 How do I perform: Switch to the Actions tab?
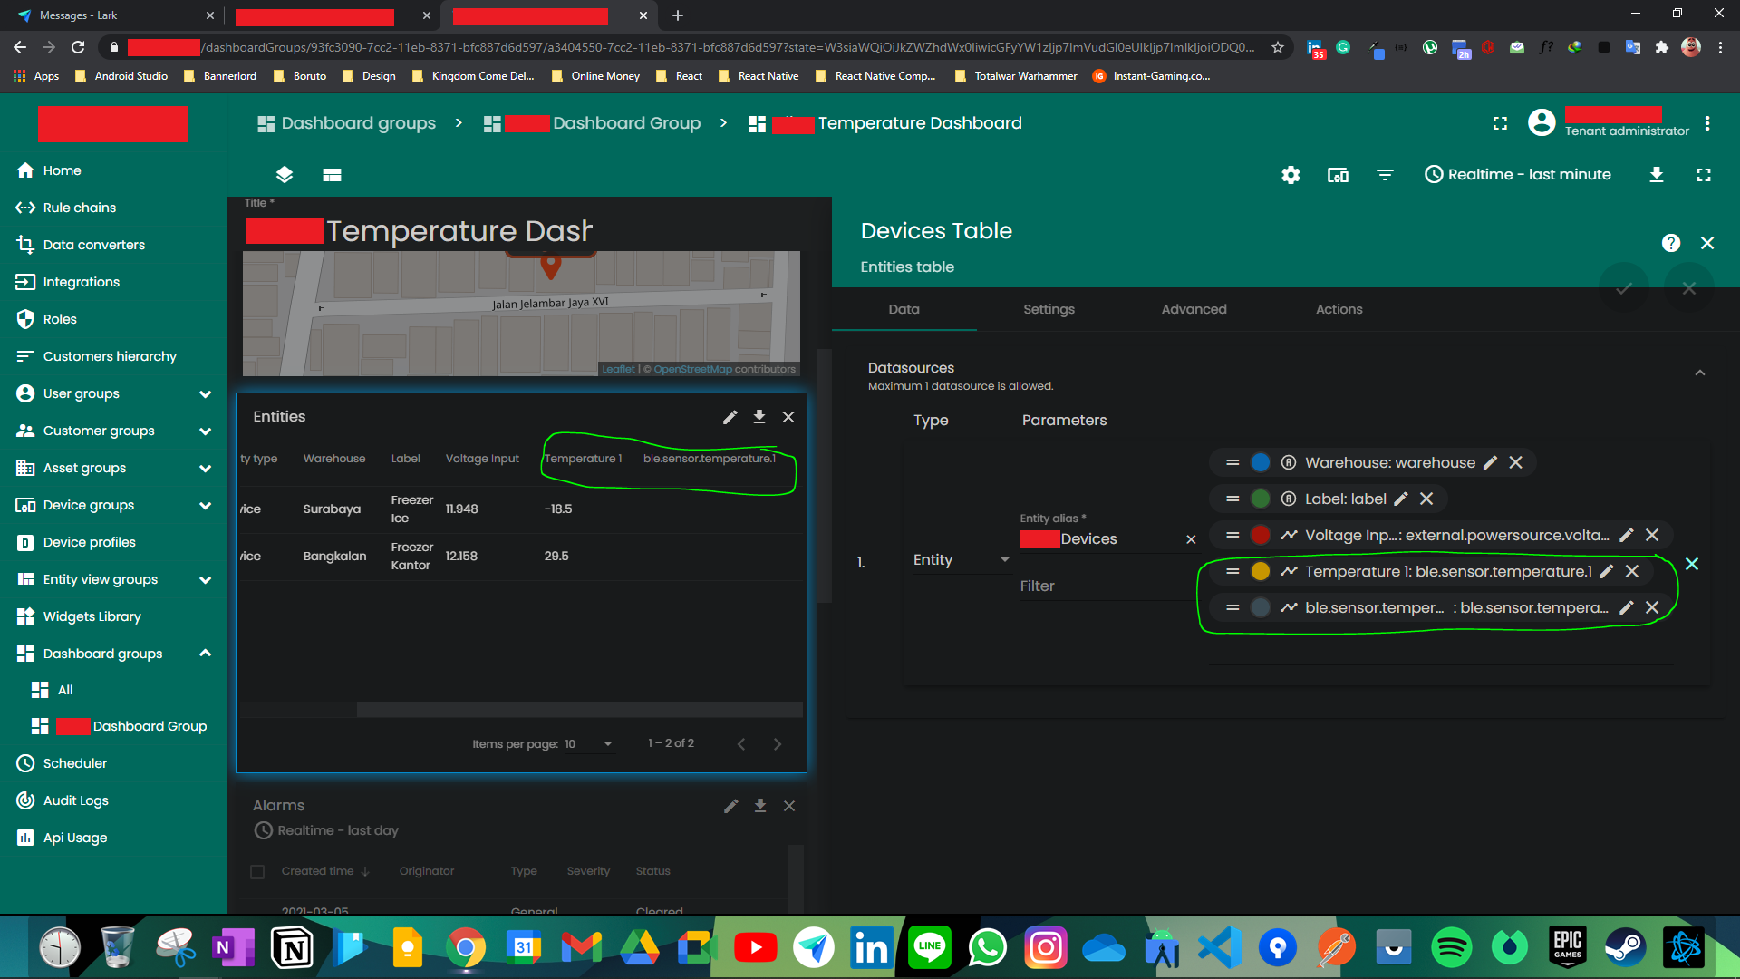1339,309
